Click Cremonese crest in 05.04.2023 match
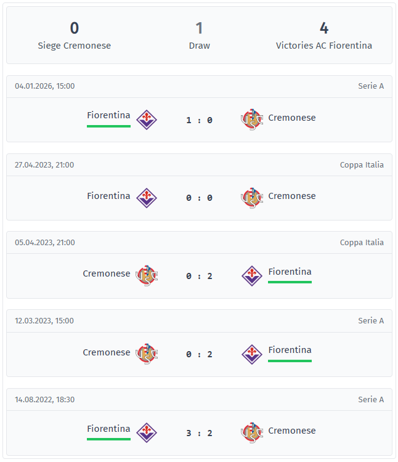Screen dimensions: 398x462 (147, 275)
